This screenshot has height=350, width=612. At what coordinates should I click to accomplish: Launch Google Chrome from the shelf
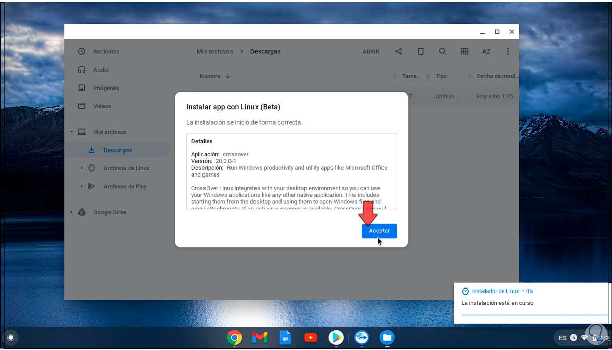pyautogui.click(x=235, y=337)
